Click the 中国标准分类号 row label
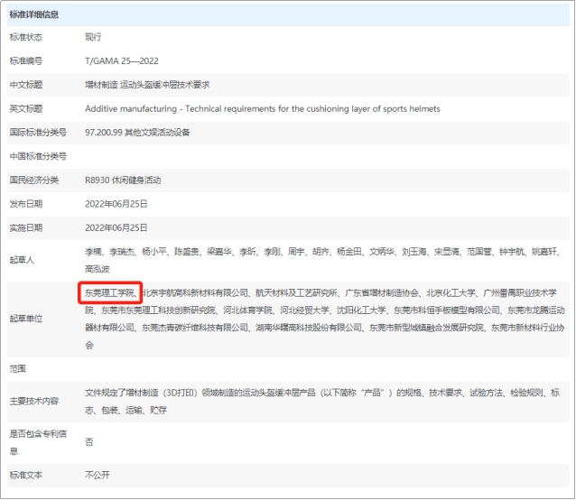The image size is (576, 500). [38, 156]
